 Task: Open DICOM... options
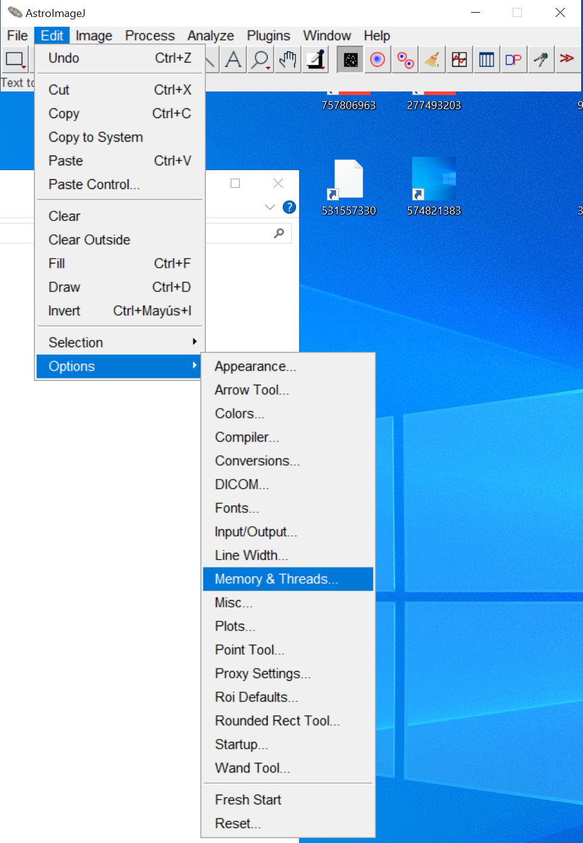pos(288,484)
